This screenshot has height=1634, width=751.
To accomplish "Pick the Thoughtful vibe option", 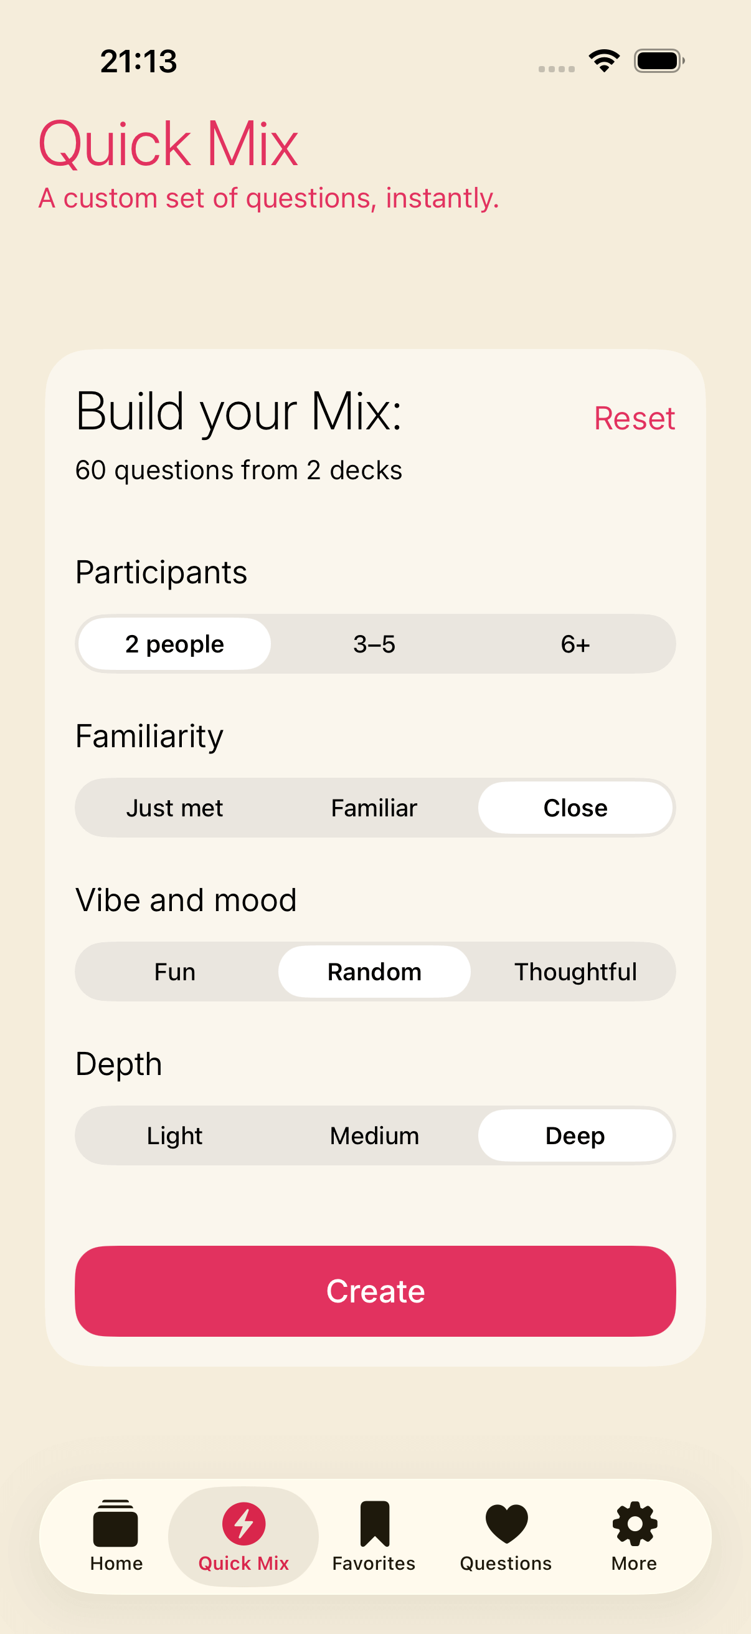I will pos(575,972).
